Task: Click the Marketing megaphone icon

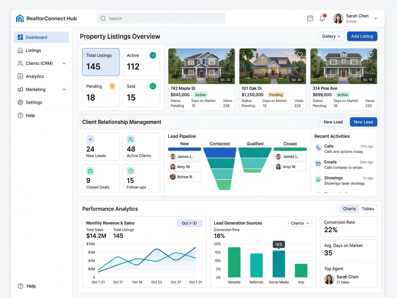Action: 20,89
